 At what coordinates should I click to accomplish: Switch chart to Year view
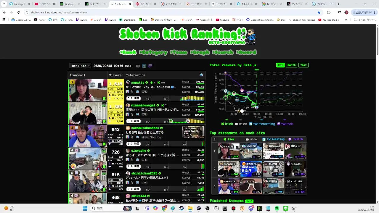(x=303, y=65)
